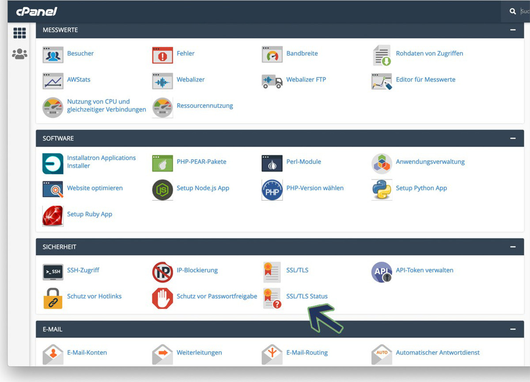This screenshot has height=382, width=530.
Task: Follow the Ressourcennutzung link
Action: click(205, 106)
